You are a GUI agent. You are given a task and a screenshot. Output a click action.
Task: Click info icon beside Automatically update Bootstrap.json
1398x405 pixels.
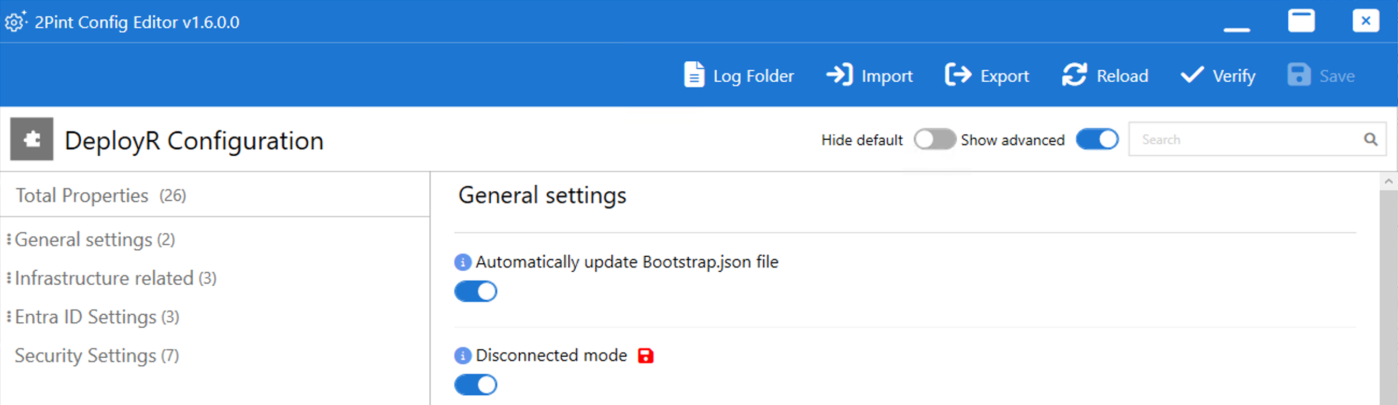(462, 263)
